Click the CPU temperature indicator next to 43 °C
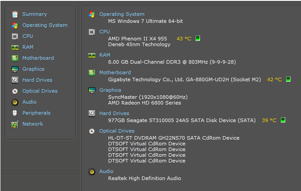 [198, 39]
